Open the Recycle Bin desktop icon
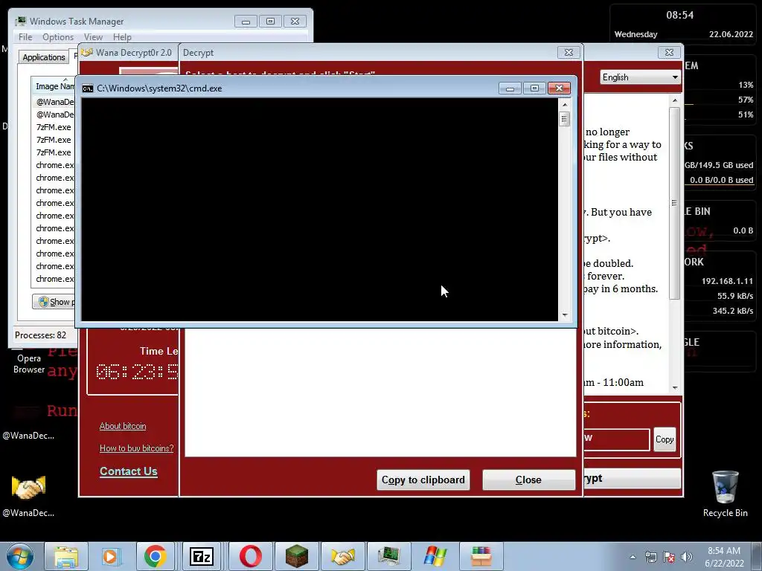This screenshot has width=762, height=571. pyautogui.click(x=725, y=494)
